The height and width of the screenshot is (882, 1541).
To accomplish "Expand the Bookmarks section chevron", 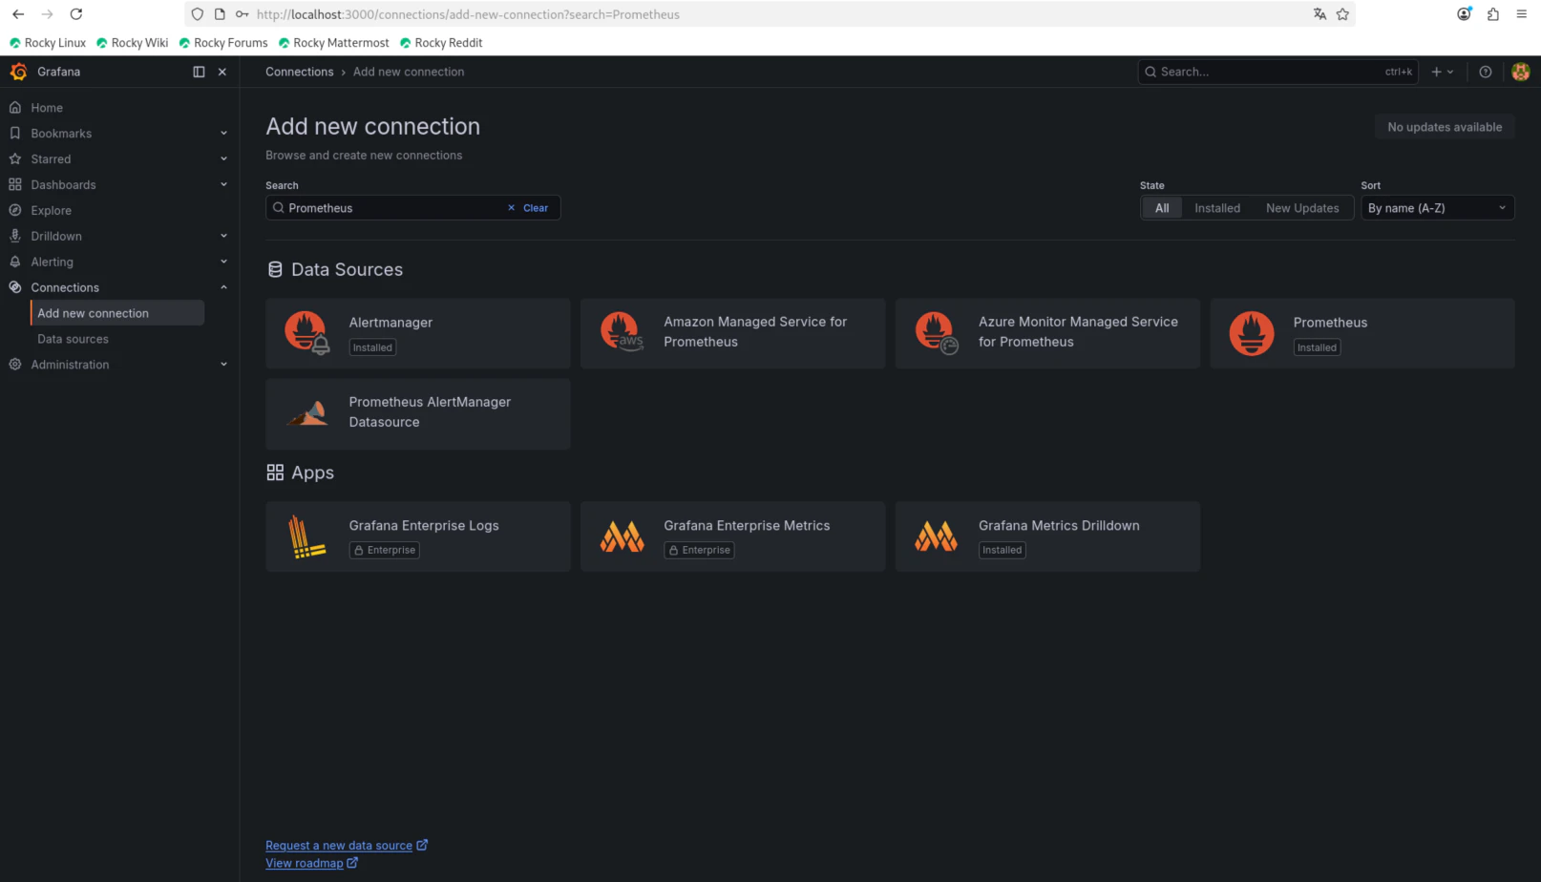I will (x=223, y=134).
